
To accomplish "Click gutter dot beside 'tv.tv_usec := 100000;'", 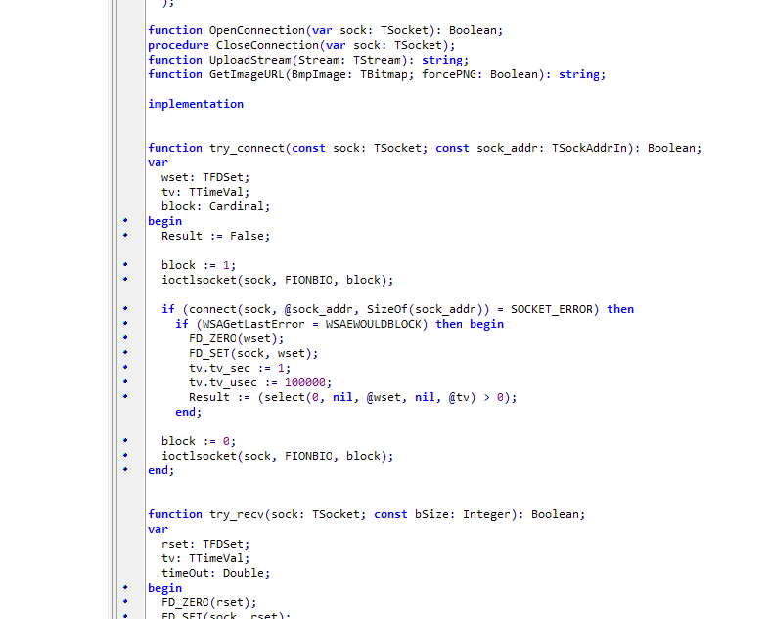I will (125, 381).
